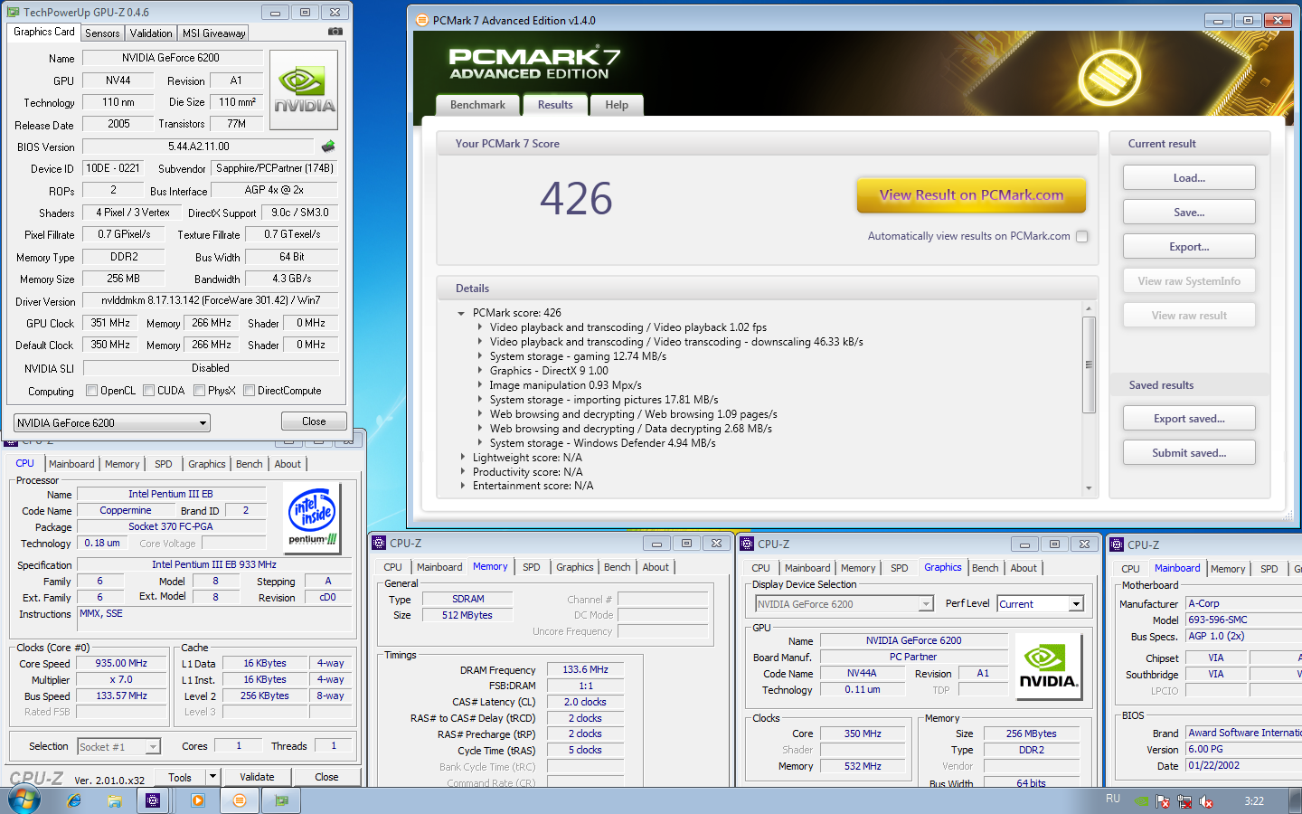Click the title icon of the CPU-Z Mainboard window
The image size is (1302, 814).
[1117, 544]
